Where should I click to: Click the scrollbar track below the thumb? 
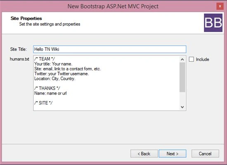click(x=182, y=98)
